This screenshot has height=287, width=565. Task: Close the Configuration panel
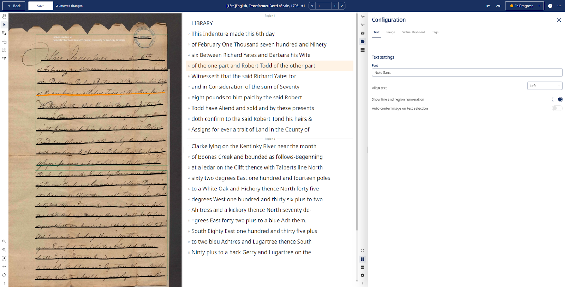click(559, 20)
